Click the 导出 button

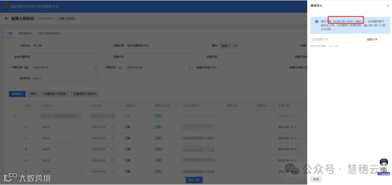pyautogui.click(x=33, y=94)
